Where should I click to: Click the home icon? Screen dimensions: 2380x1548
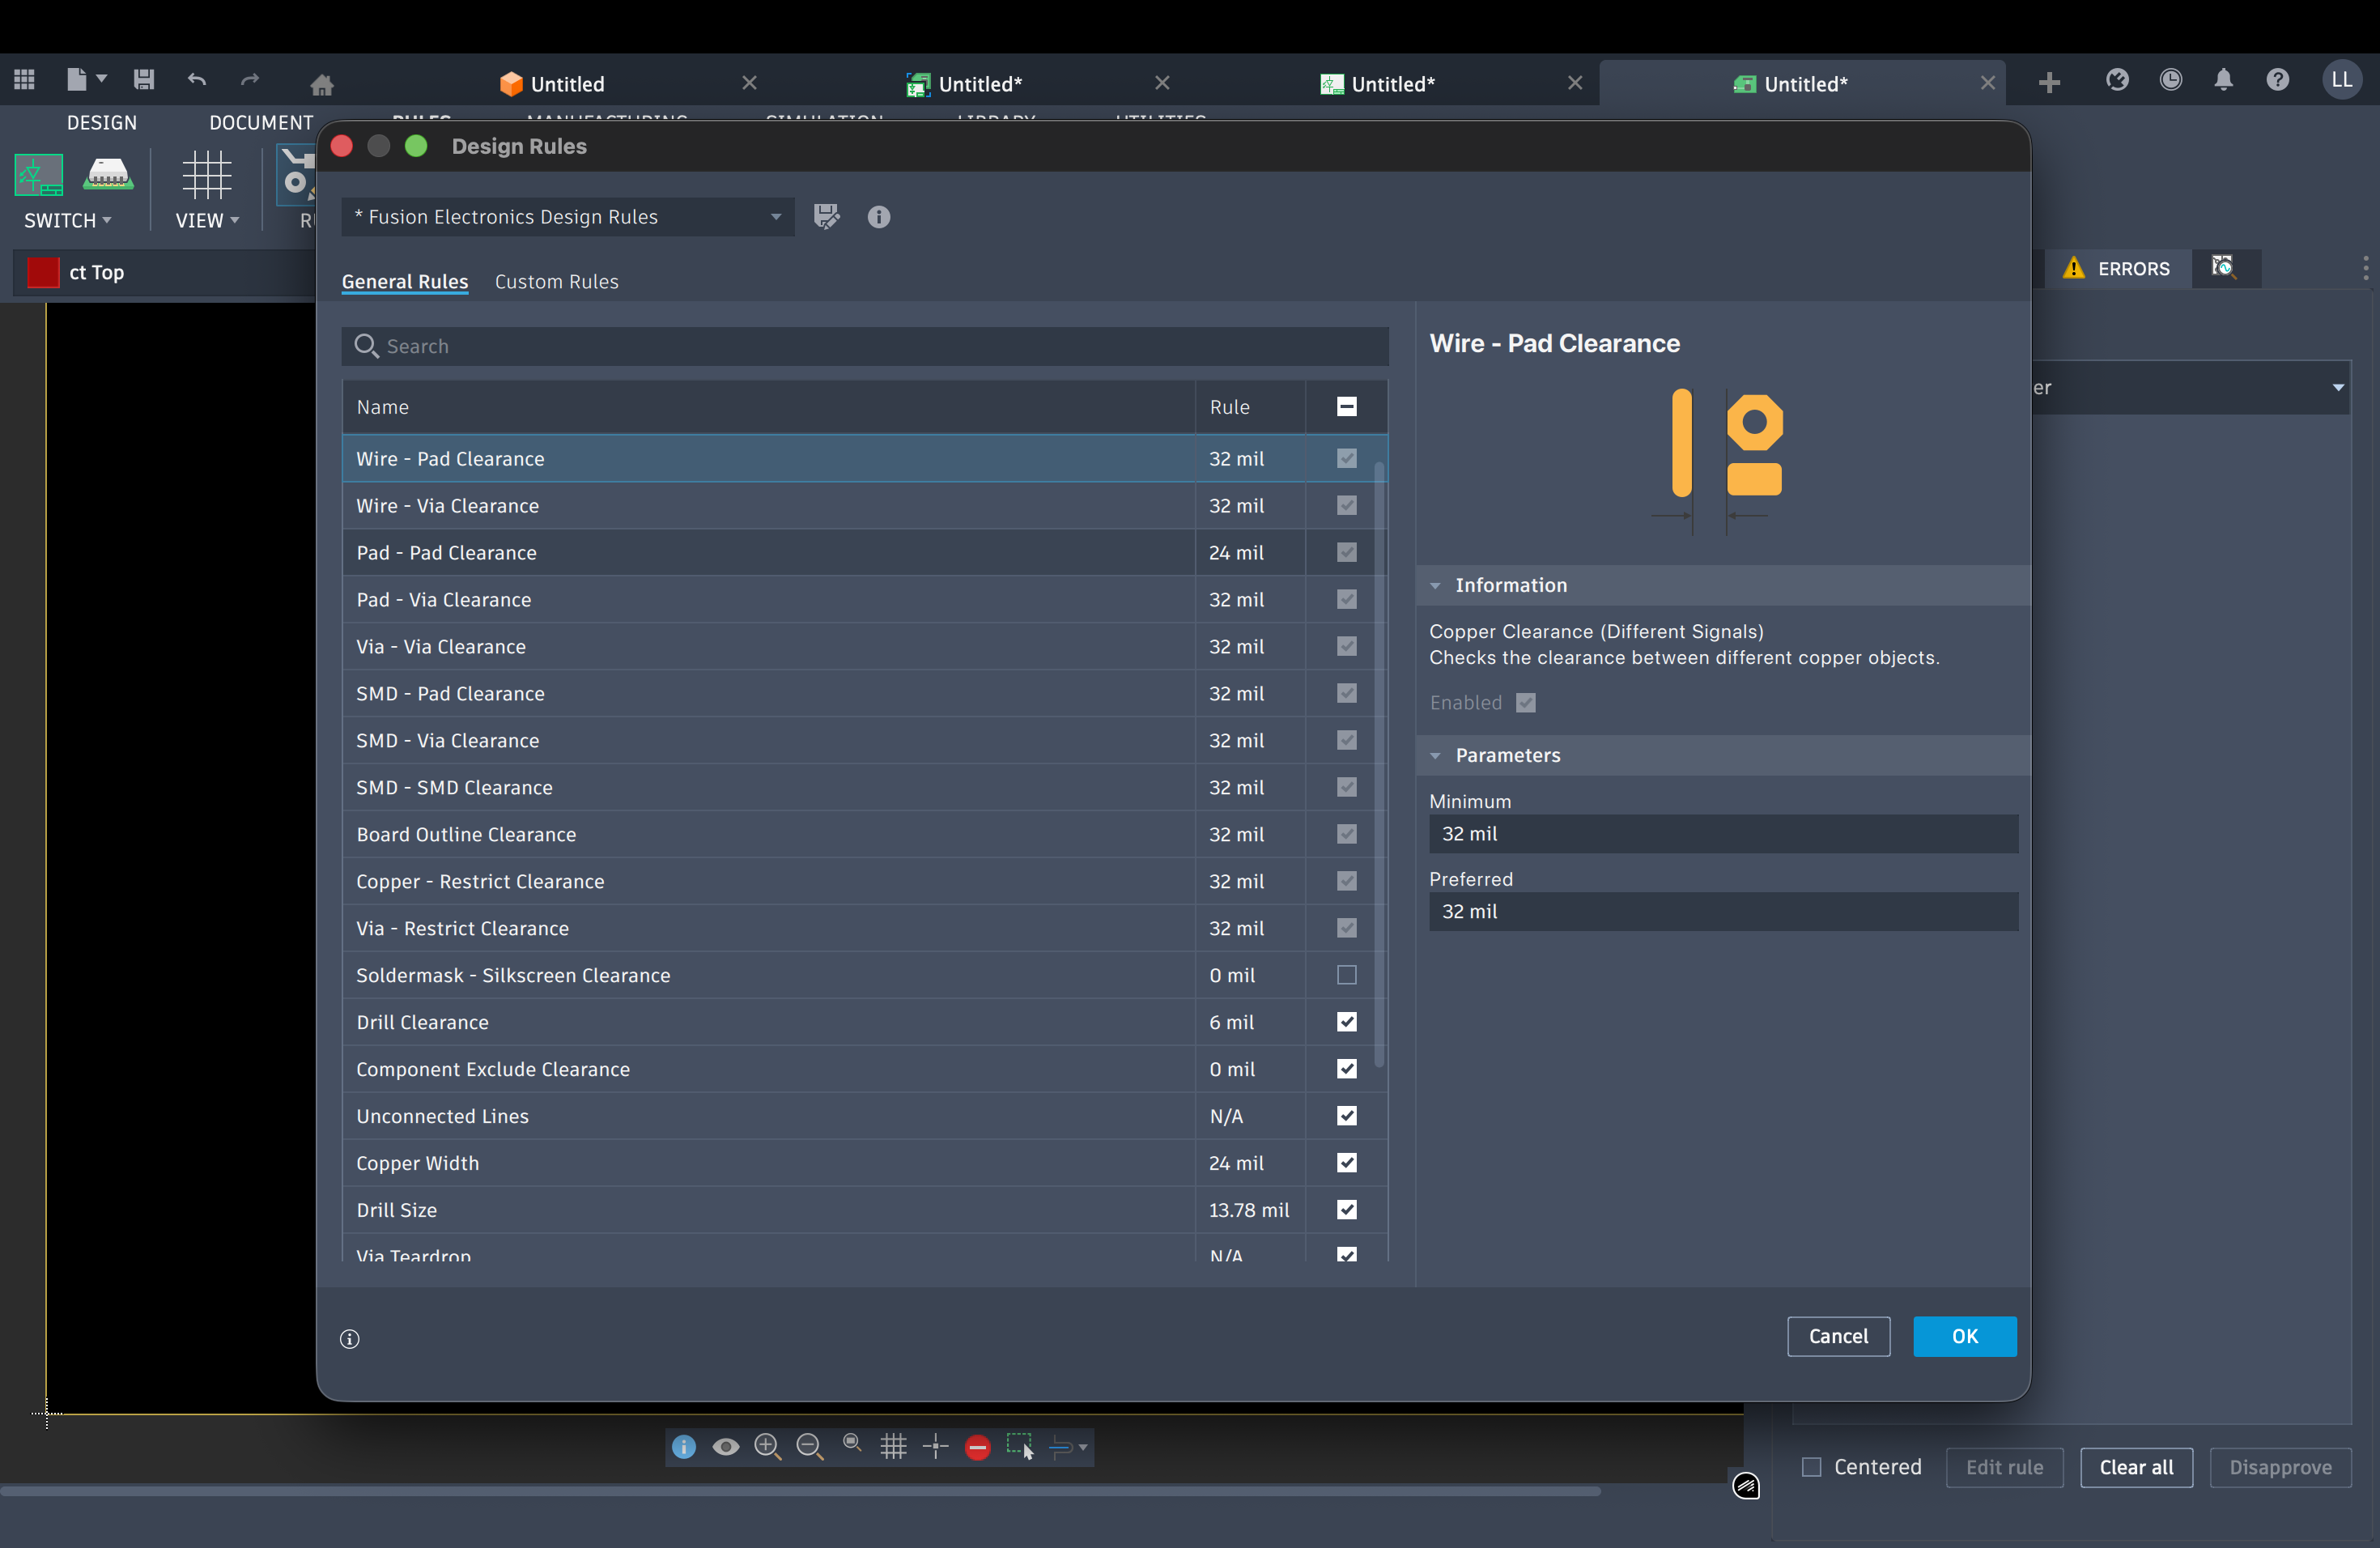321,85
